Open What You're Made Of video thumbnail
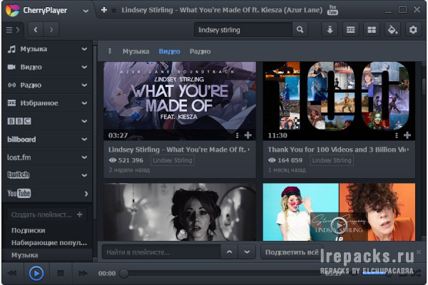 pyautogui.click(x=180, y=101)
